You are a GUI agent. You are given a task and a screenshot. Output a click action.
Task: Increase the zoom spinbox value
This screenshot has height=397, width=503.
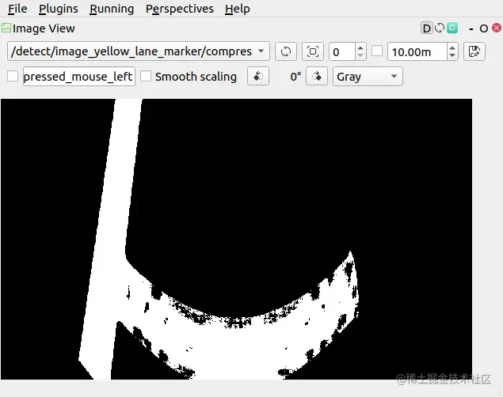[x=360, y=47]
